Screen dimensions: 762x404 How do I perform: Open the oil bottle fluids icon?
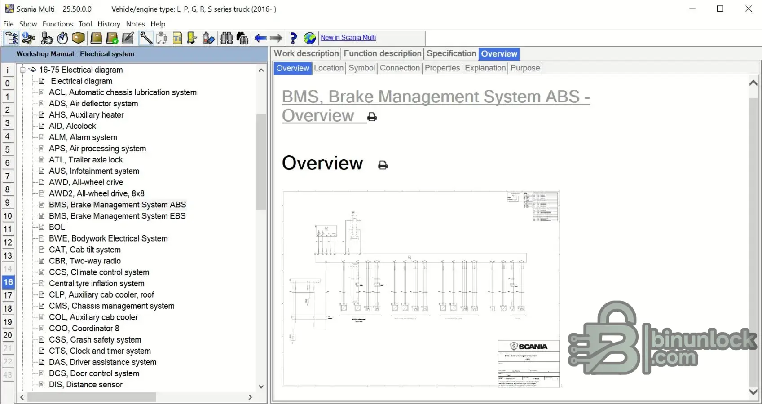208,38
